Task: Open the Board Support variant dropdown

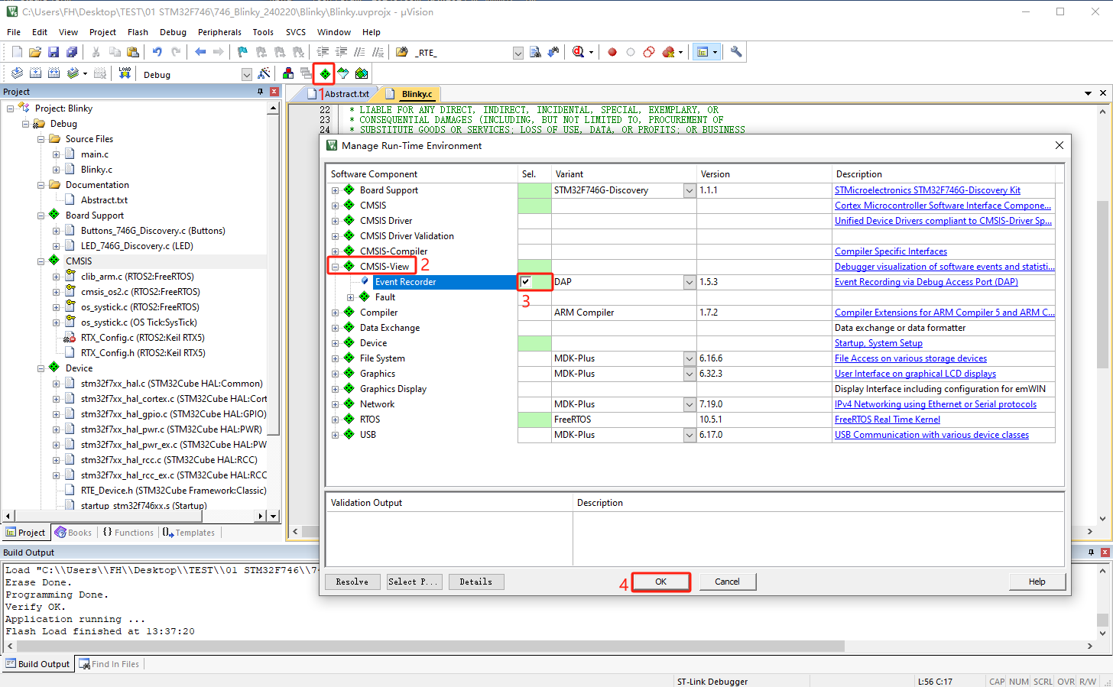Action: point(689,190)
